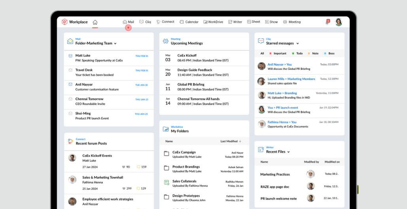407x209 pixels.
Task: Click the envelope icon beside Shoi-Ming email
Action: pos(70,113)
